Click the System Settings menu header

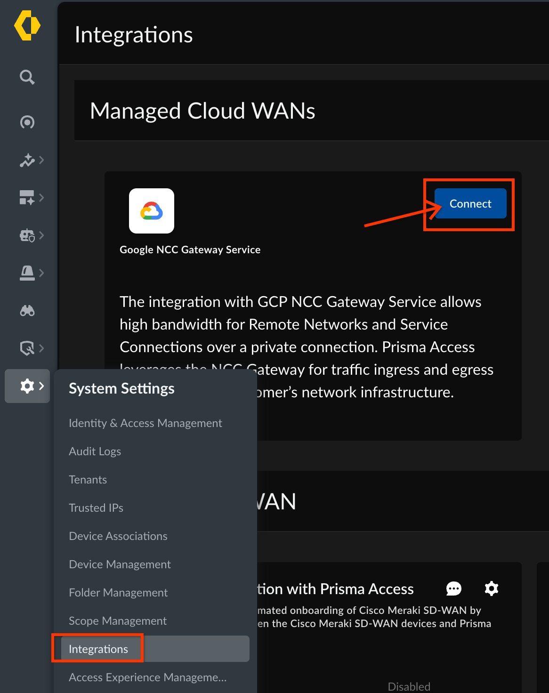pos(121,388)
